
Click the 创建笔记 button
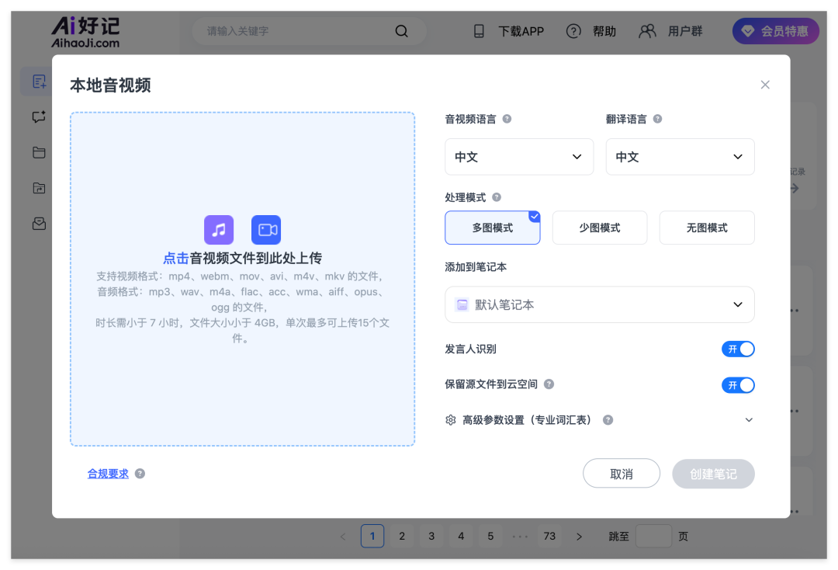coord(713,473)
